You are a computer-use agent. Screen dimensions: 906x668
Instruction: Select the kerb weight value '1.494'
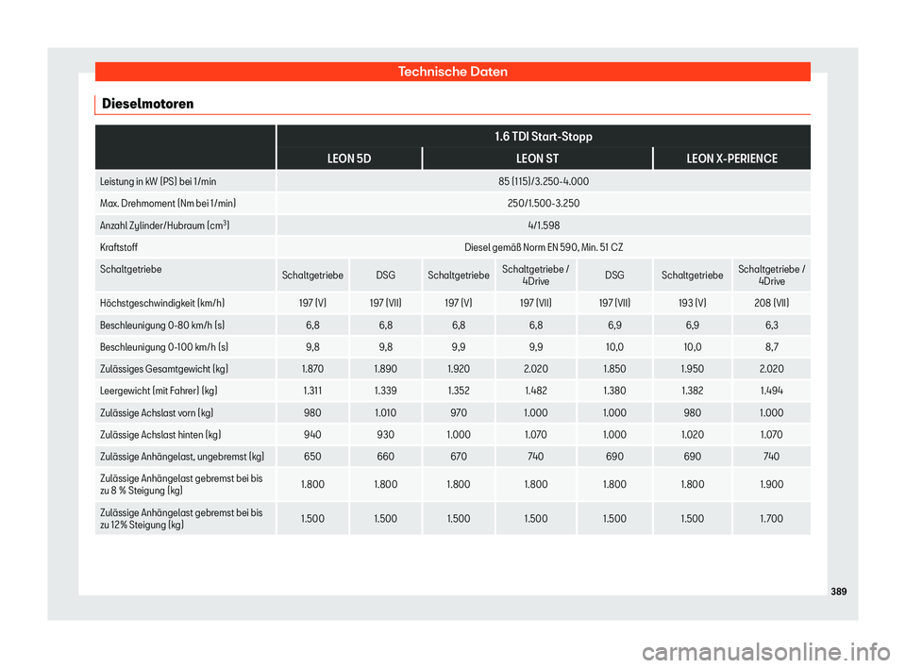(771, 391)
